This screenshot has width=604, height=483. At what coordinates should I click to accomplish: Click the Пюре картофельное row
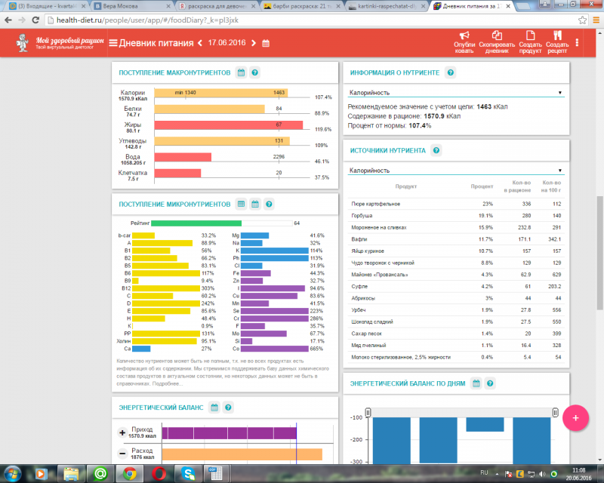456,204
